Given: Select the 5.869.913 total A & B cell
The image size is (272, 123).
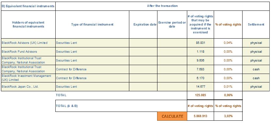Looking at the screenshot, I should pos(201,116).
